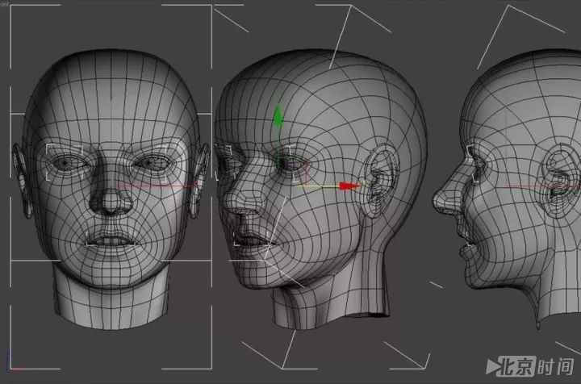Click the ear of the profile-view head

(562, 181)
